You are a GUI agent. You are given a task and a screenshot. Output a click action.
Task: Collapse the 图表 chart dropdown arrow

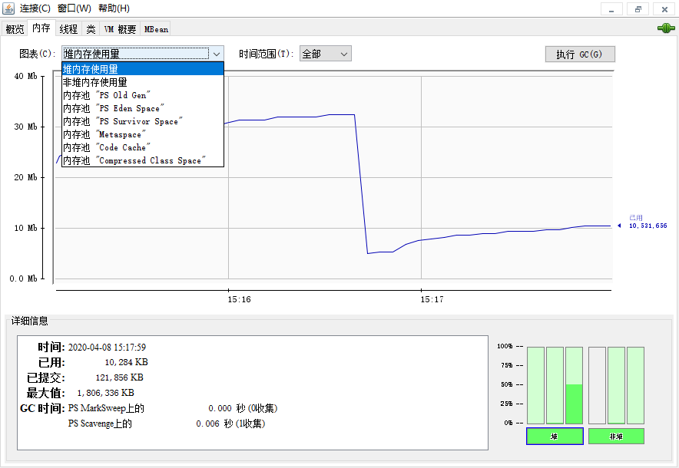pyautogui.click(x=217, y=54)
